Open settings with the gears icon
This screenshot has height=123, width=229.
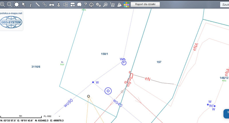click(98, 5)
